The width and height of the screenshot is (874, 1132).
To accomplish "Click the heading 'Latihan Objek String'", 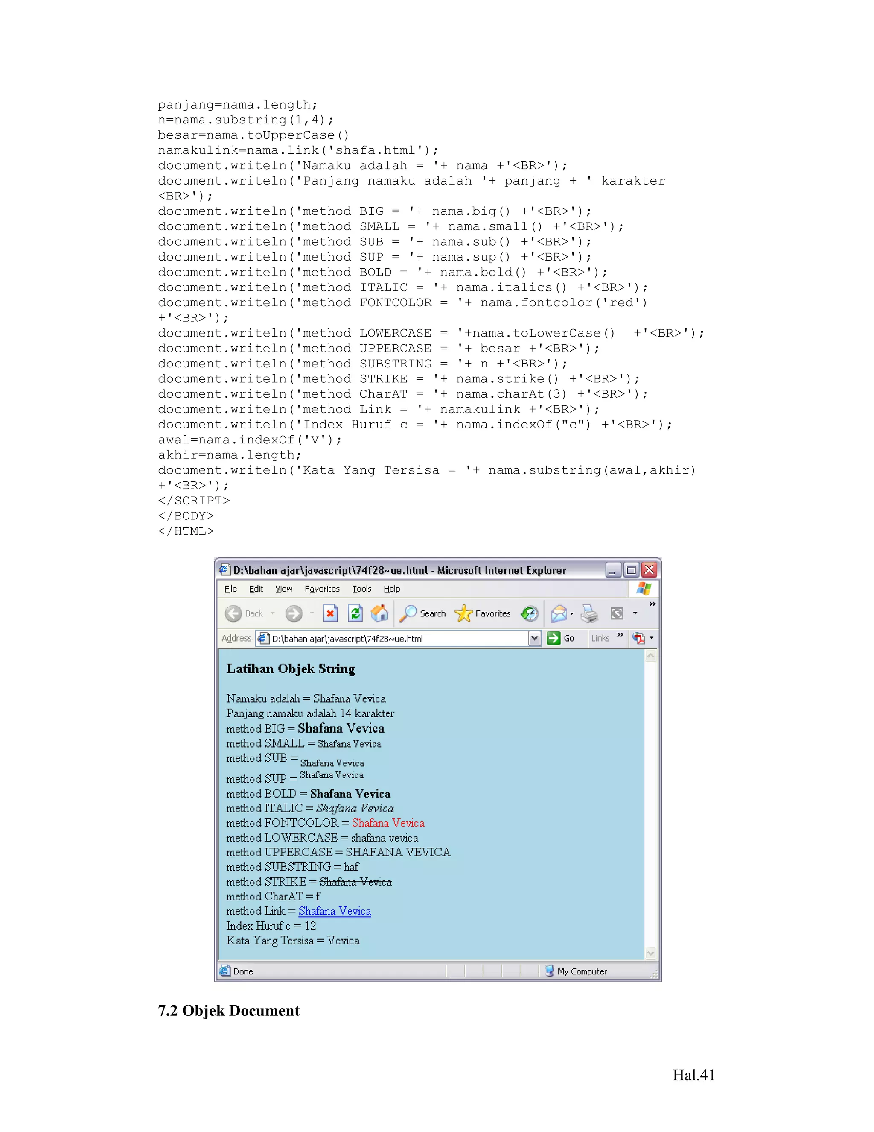I will click(x=291, y=669).
